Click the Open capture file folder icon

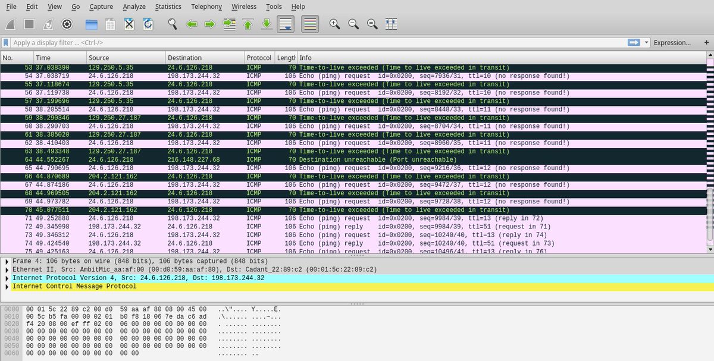(91, 24)
